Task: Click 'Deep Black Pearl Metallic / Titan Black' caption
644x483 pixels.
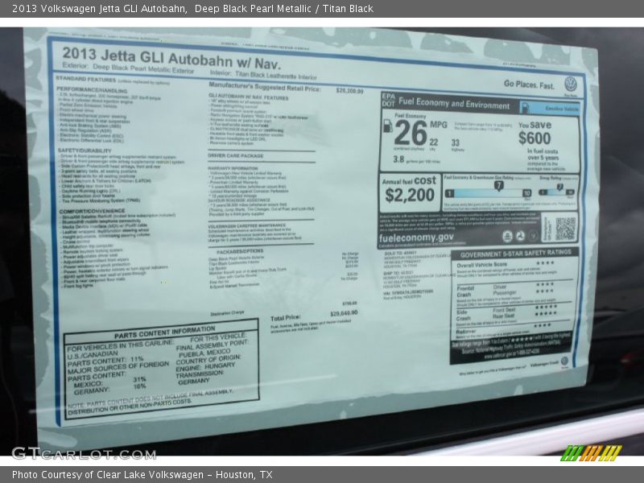Action: pos(284,9)
